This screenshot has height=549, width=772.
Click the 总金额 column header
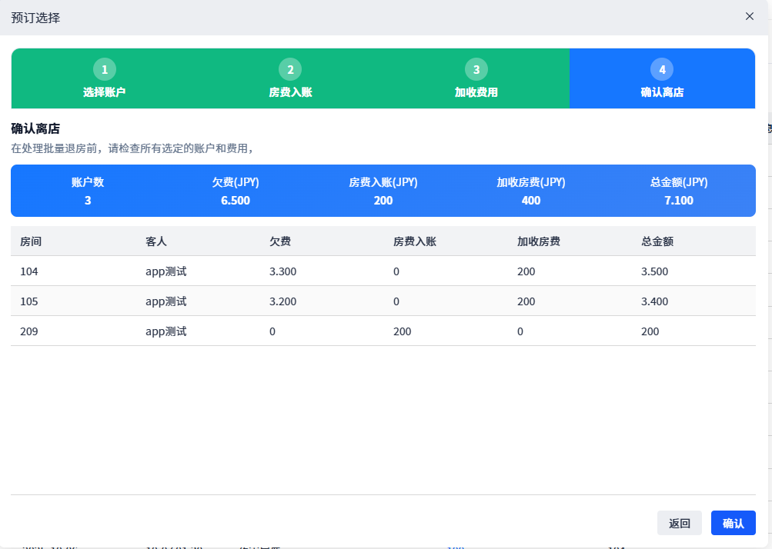[x=657, y=241]
